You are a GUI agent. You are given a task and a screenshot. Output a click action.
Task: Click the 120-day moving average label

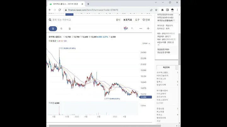[x=65, y=41]
